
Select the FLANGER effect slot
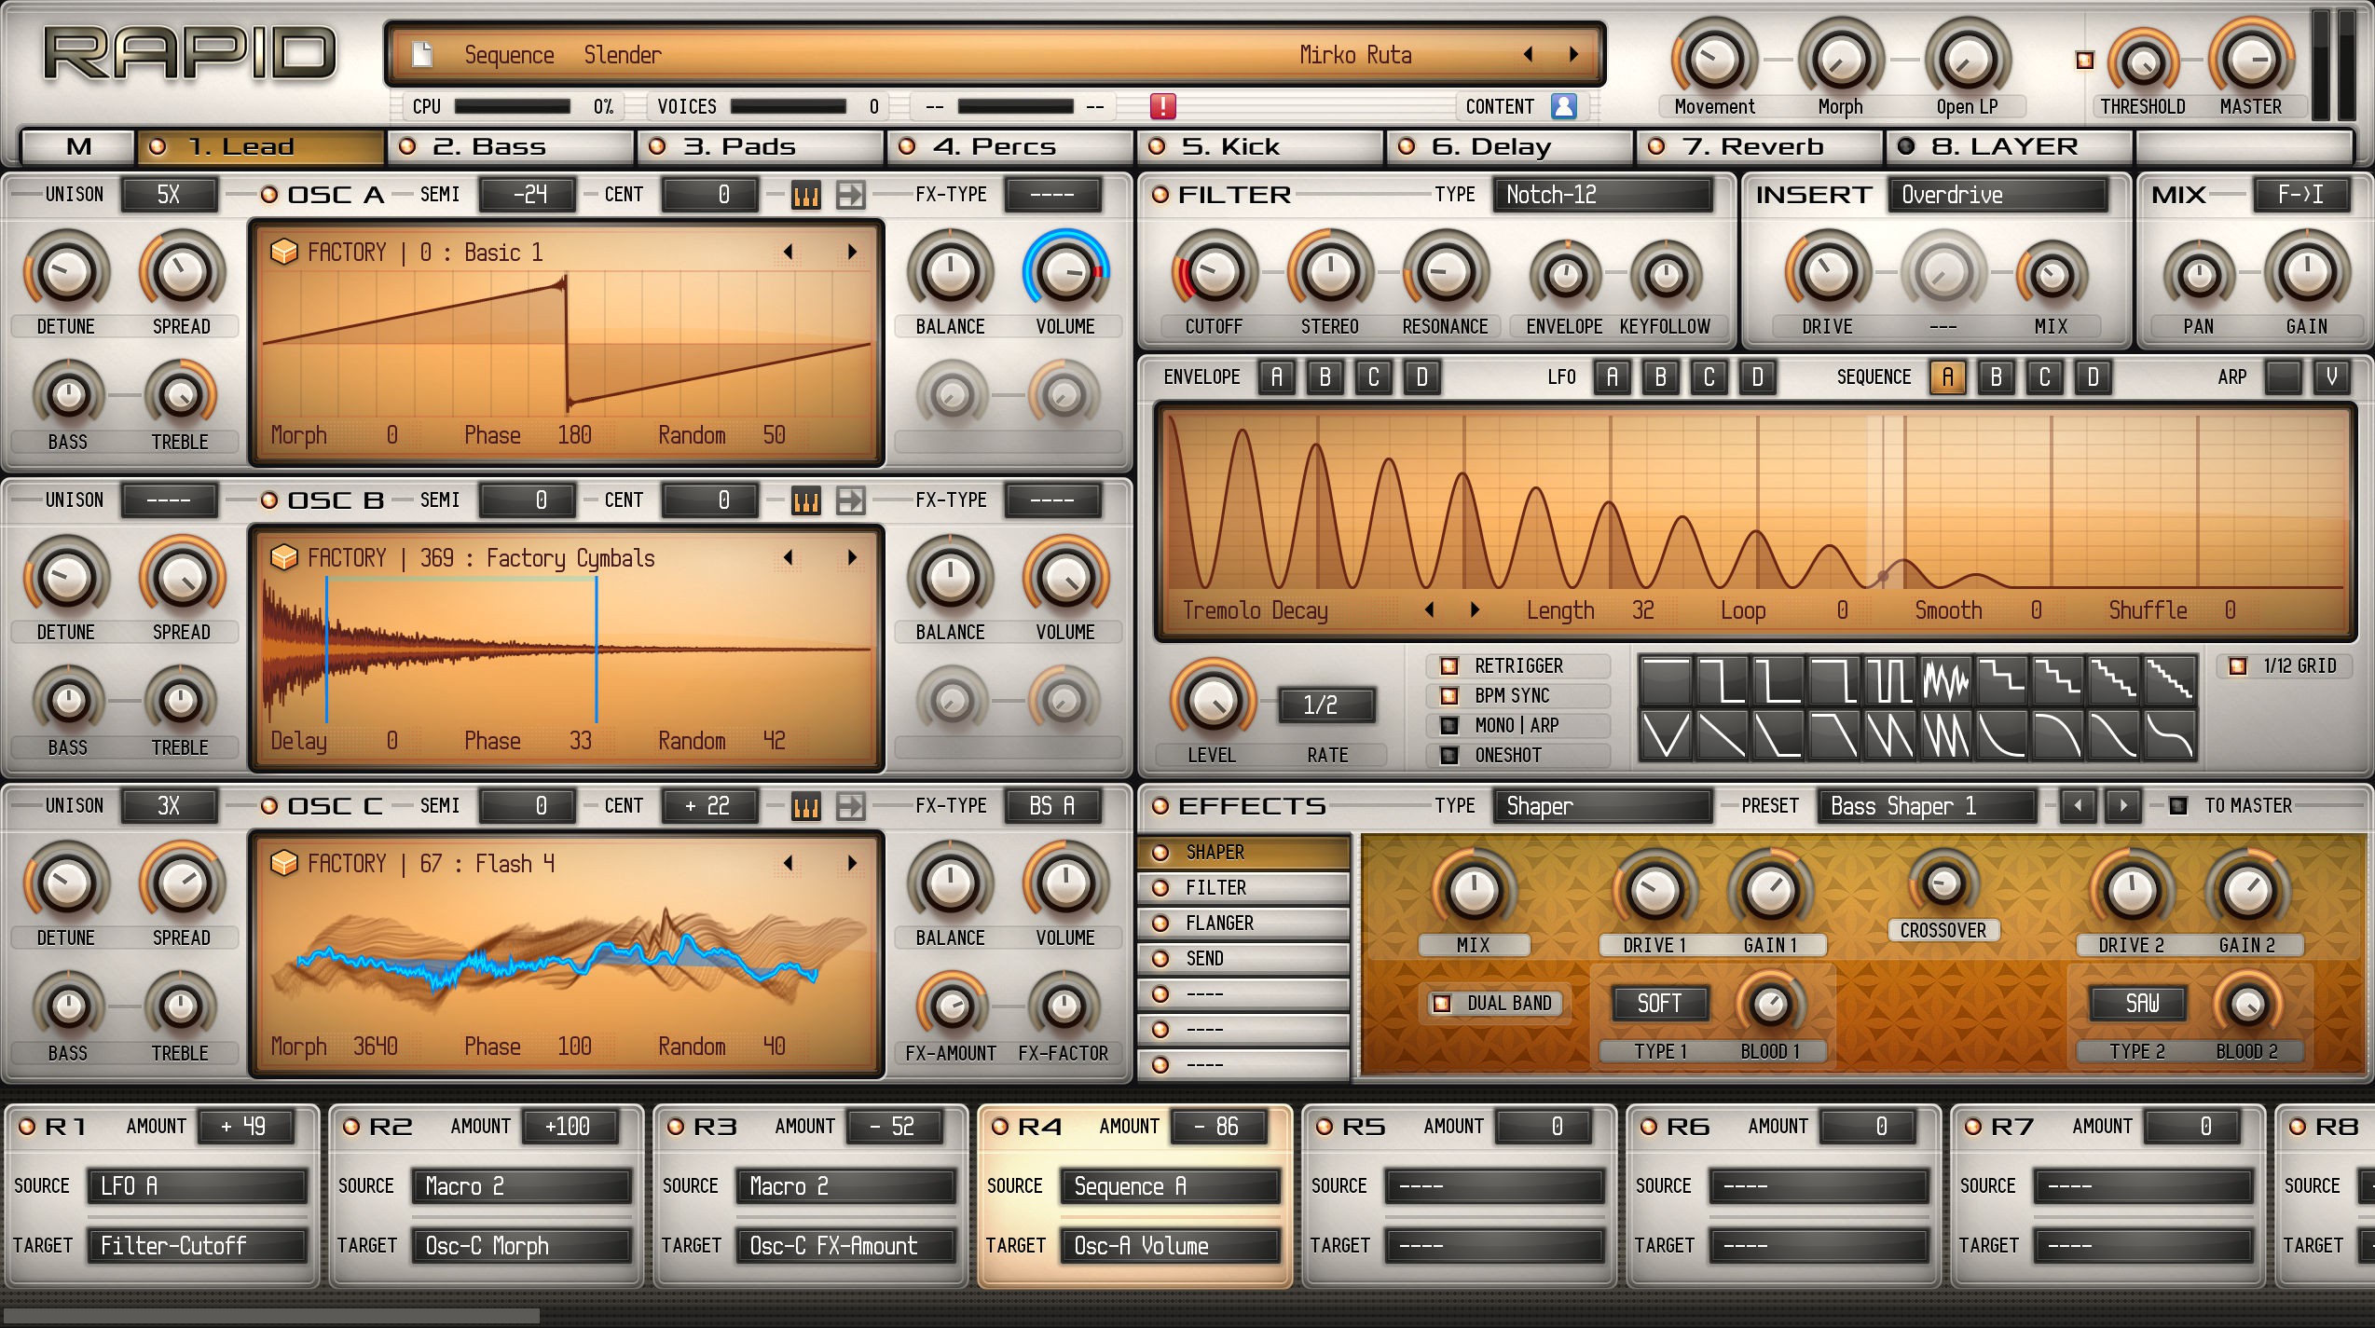click(1244, 923)
